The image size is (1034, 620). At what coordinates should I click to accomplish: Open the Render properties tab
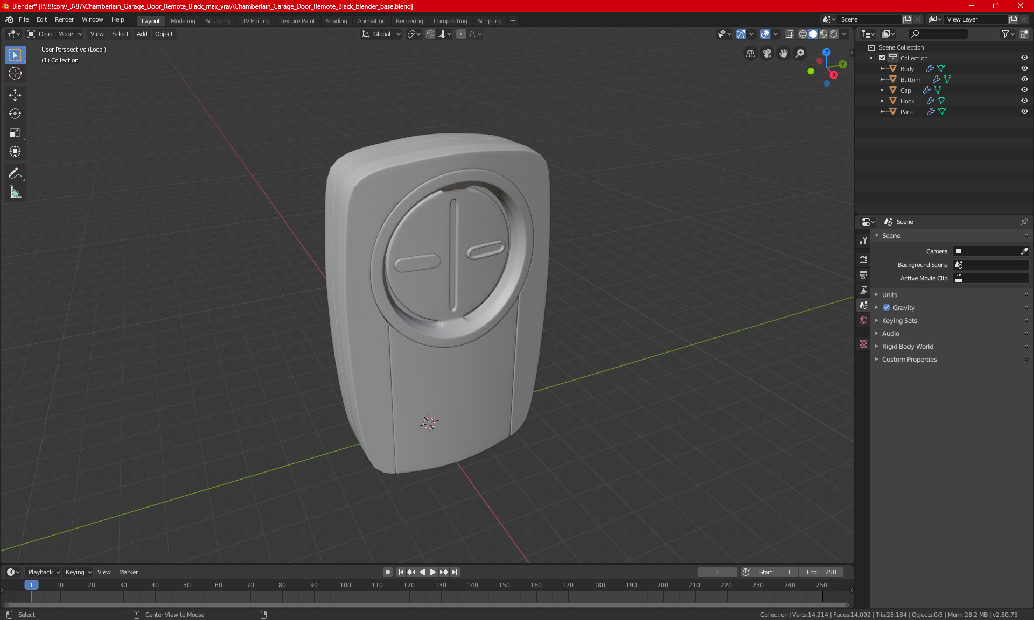[863, 259]
